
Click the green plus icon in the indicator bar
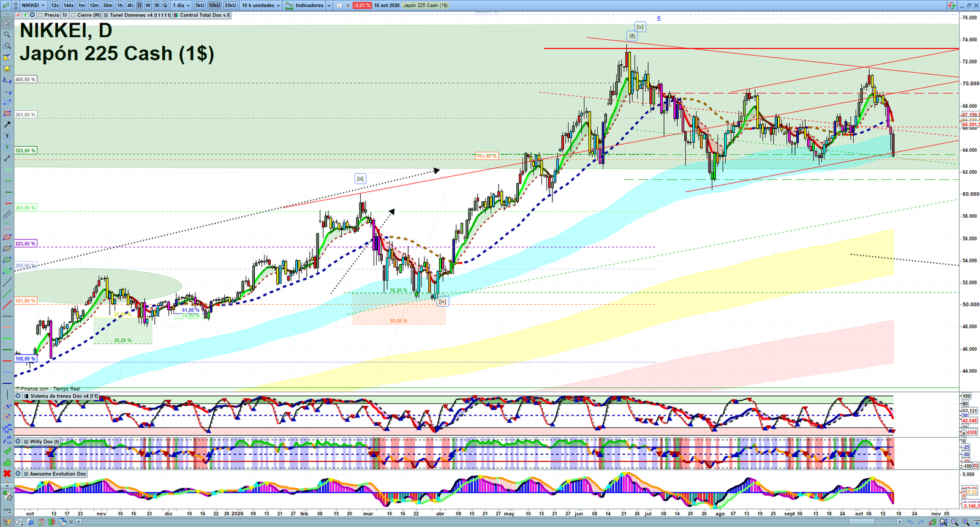coord(25,15)
